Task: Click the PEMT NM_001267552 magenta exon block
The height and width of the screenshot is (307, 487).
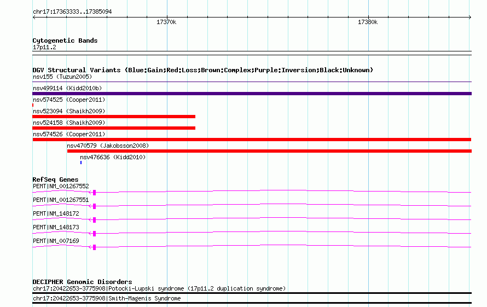Action: (95, 193)
